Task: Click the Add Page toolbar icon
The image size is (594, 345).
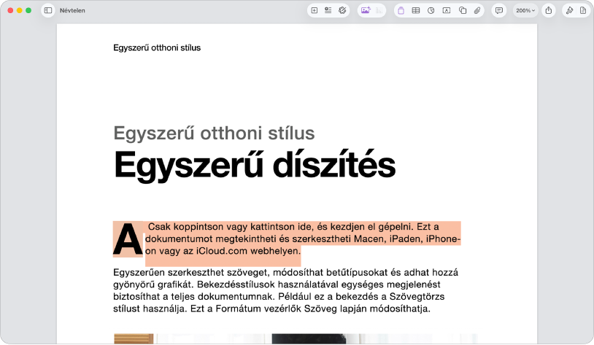Action: pos(315,11)
